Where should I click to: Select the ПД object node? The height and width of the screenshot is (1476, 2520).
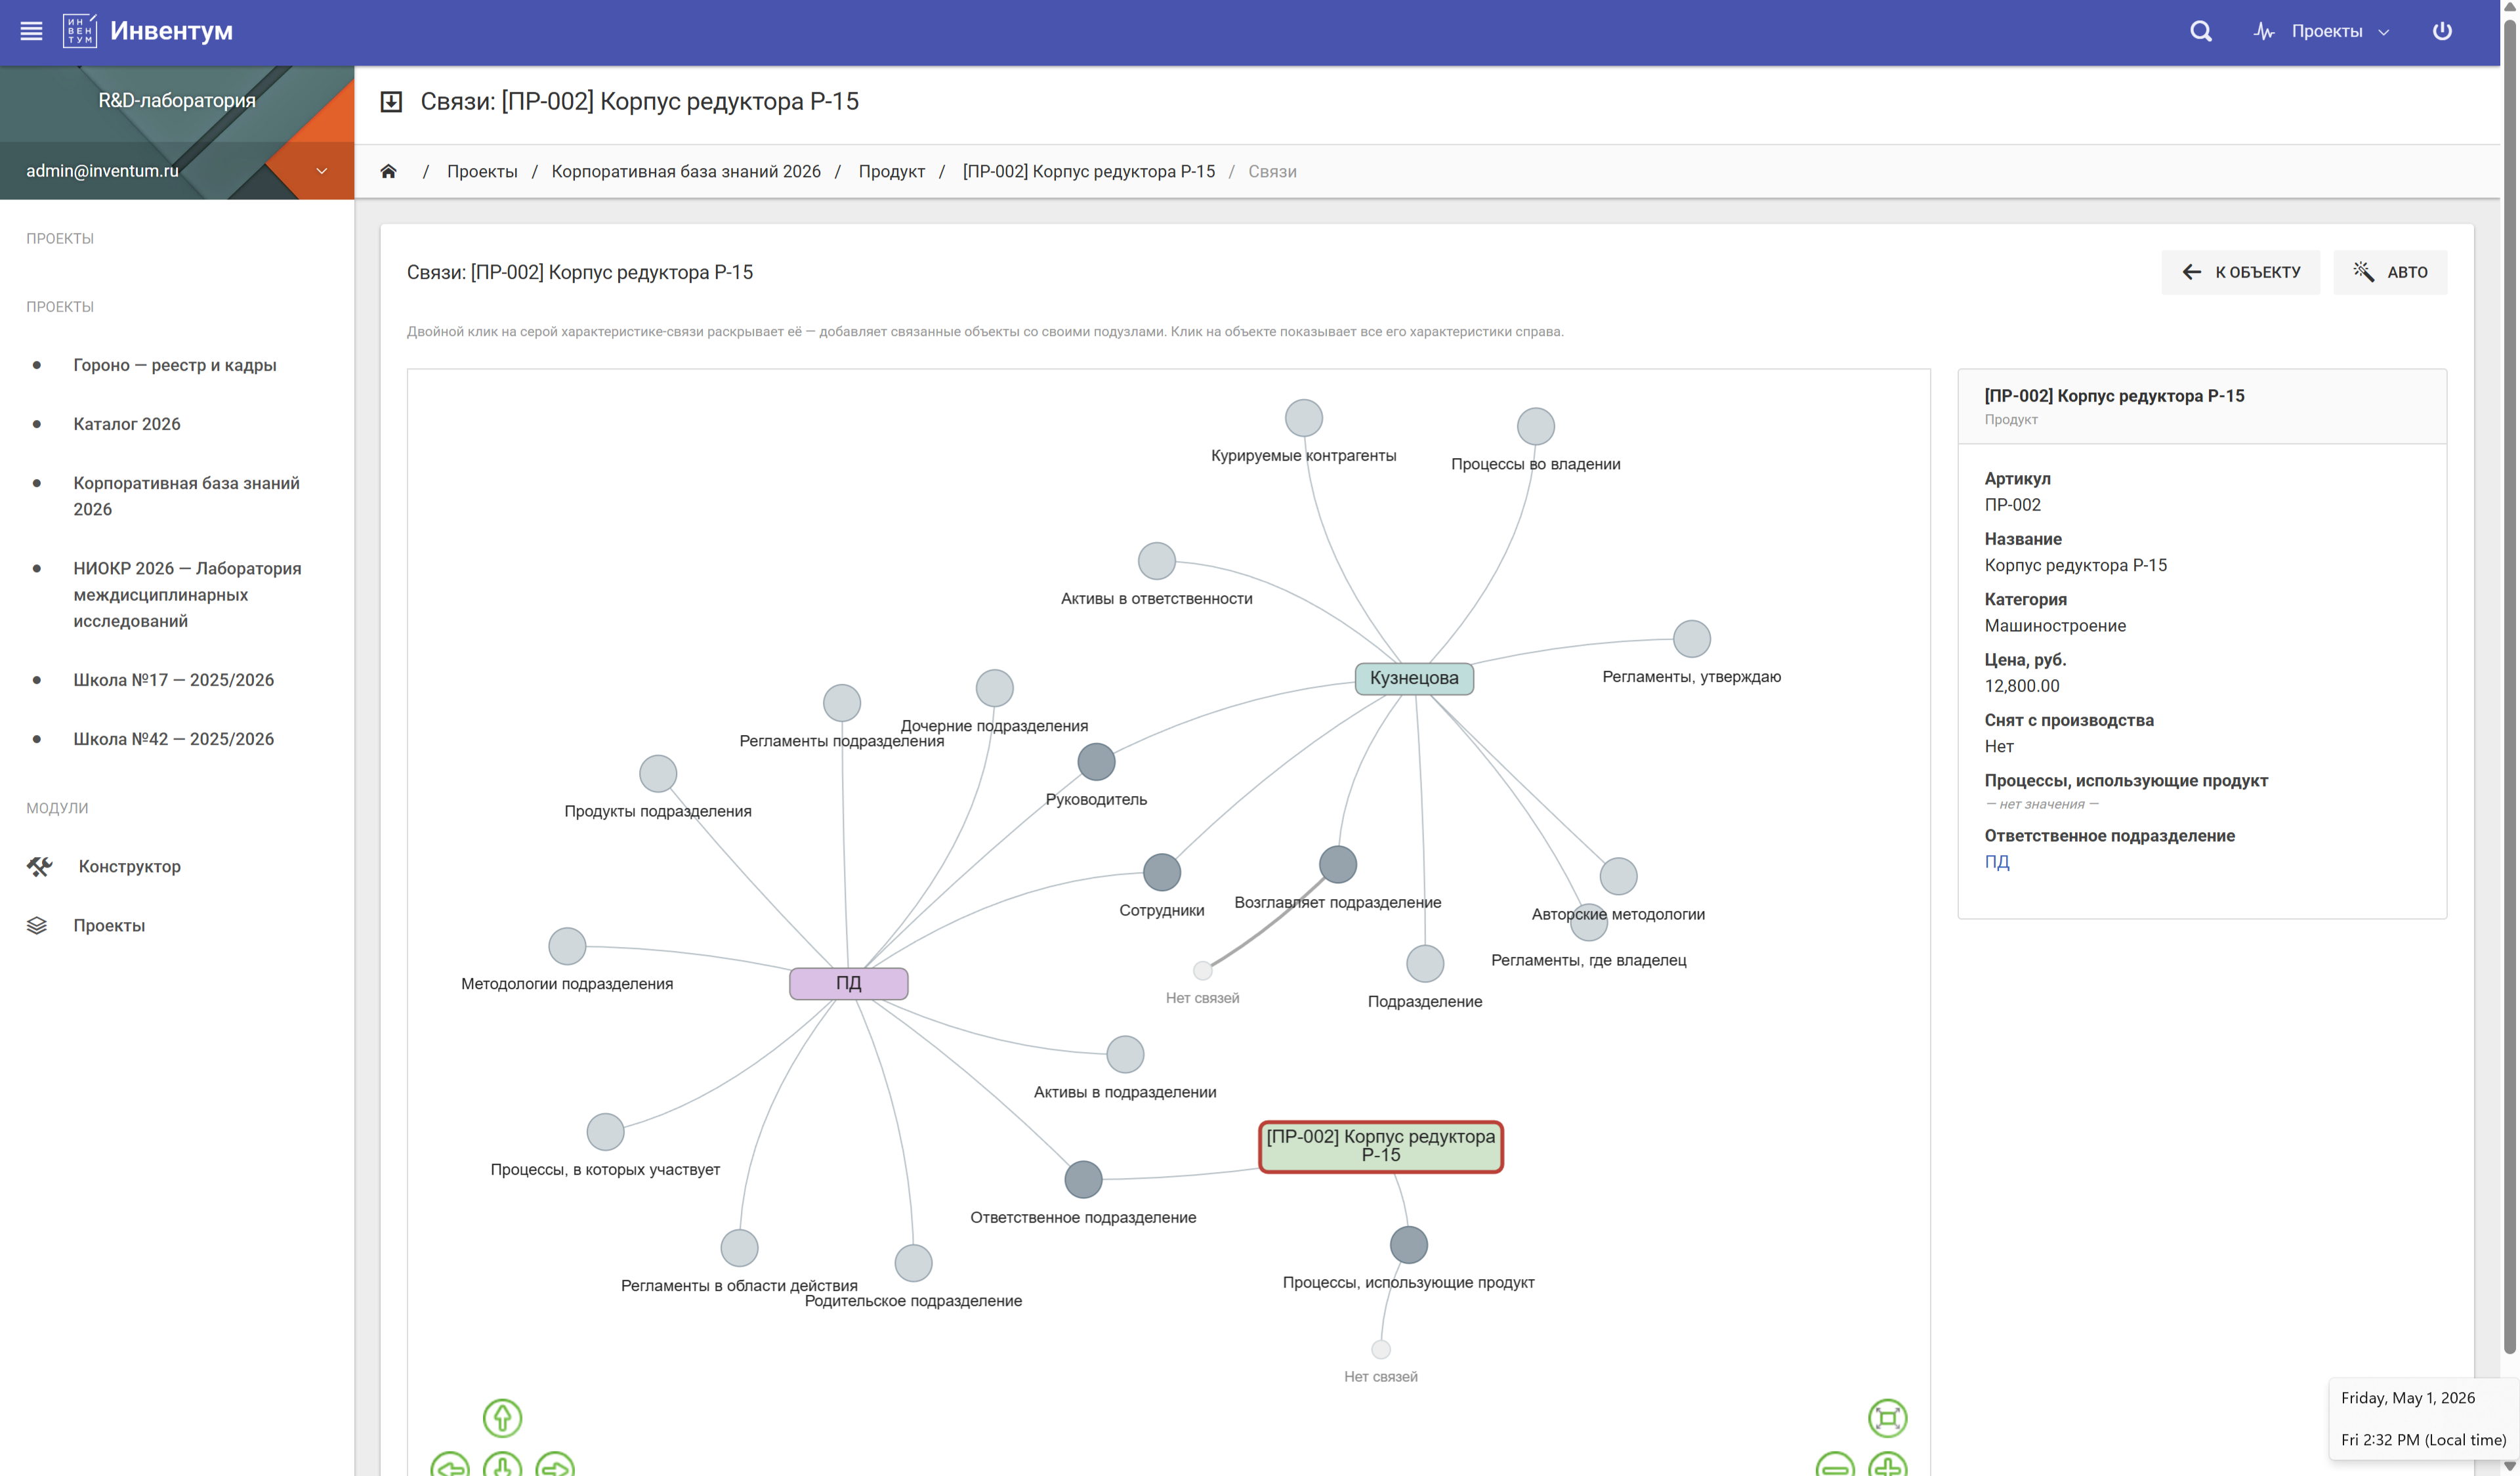click(x=848, y=983)
